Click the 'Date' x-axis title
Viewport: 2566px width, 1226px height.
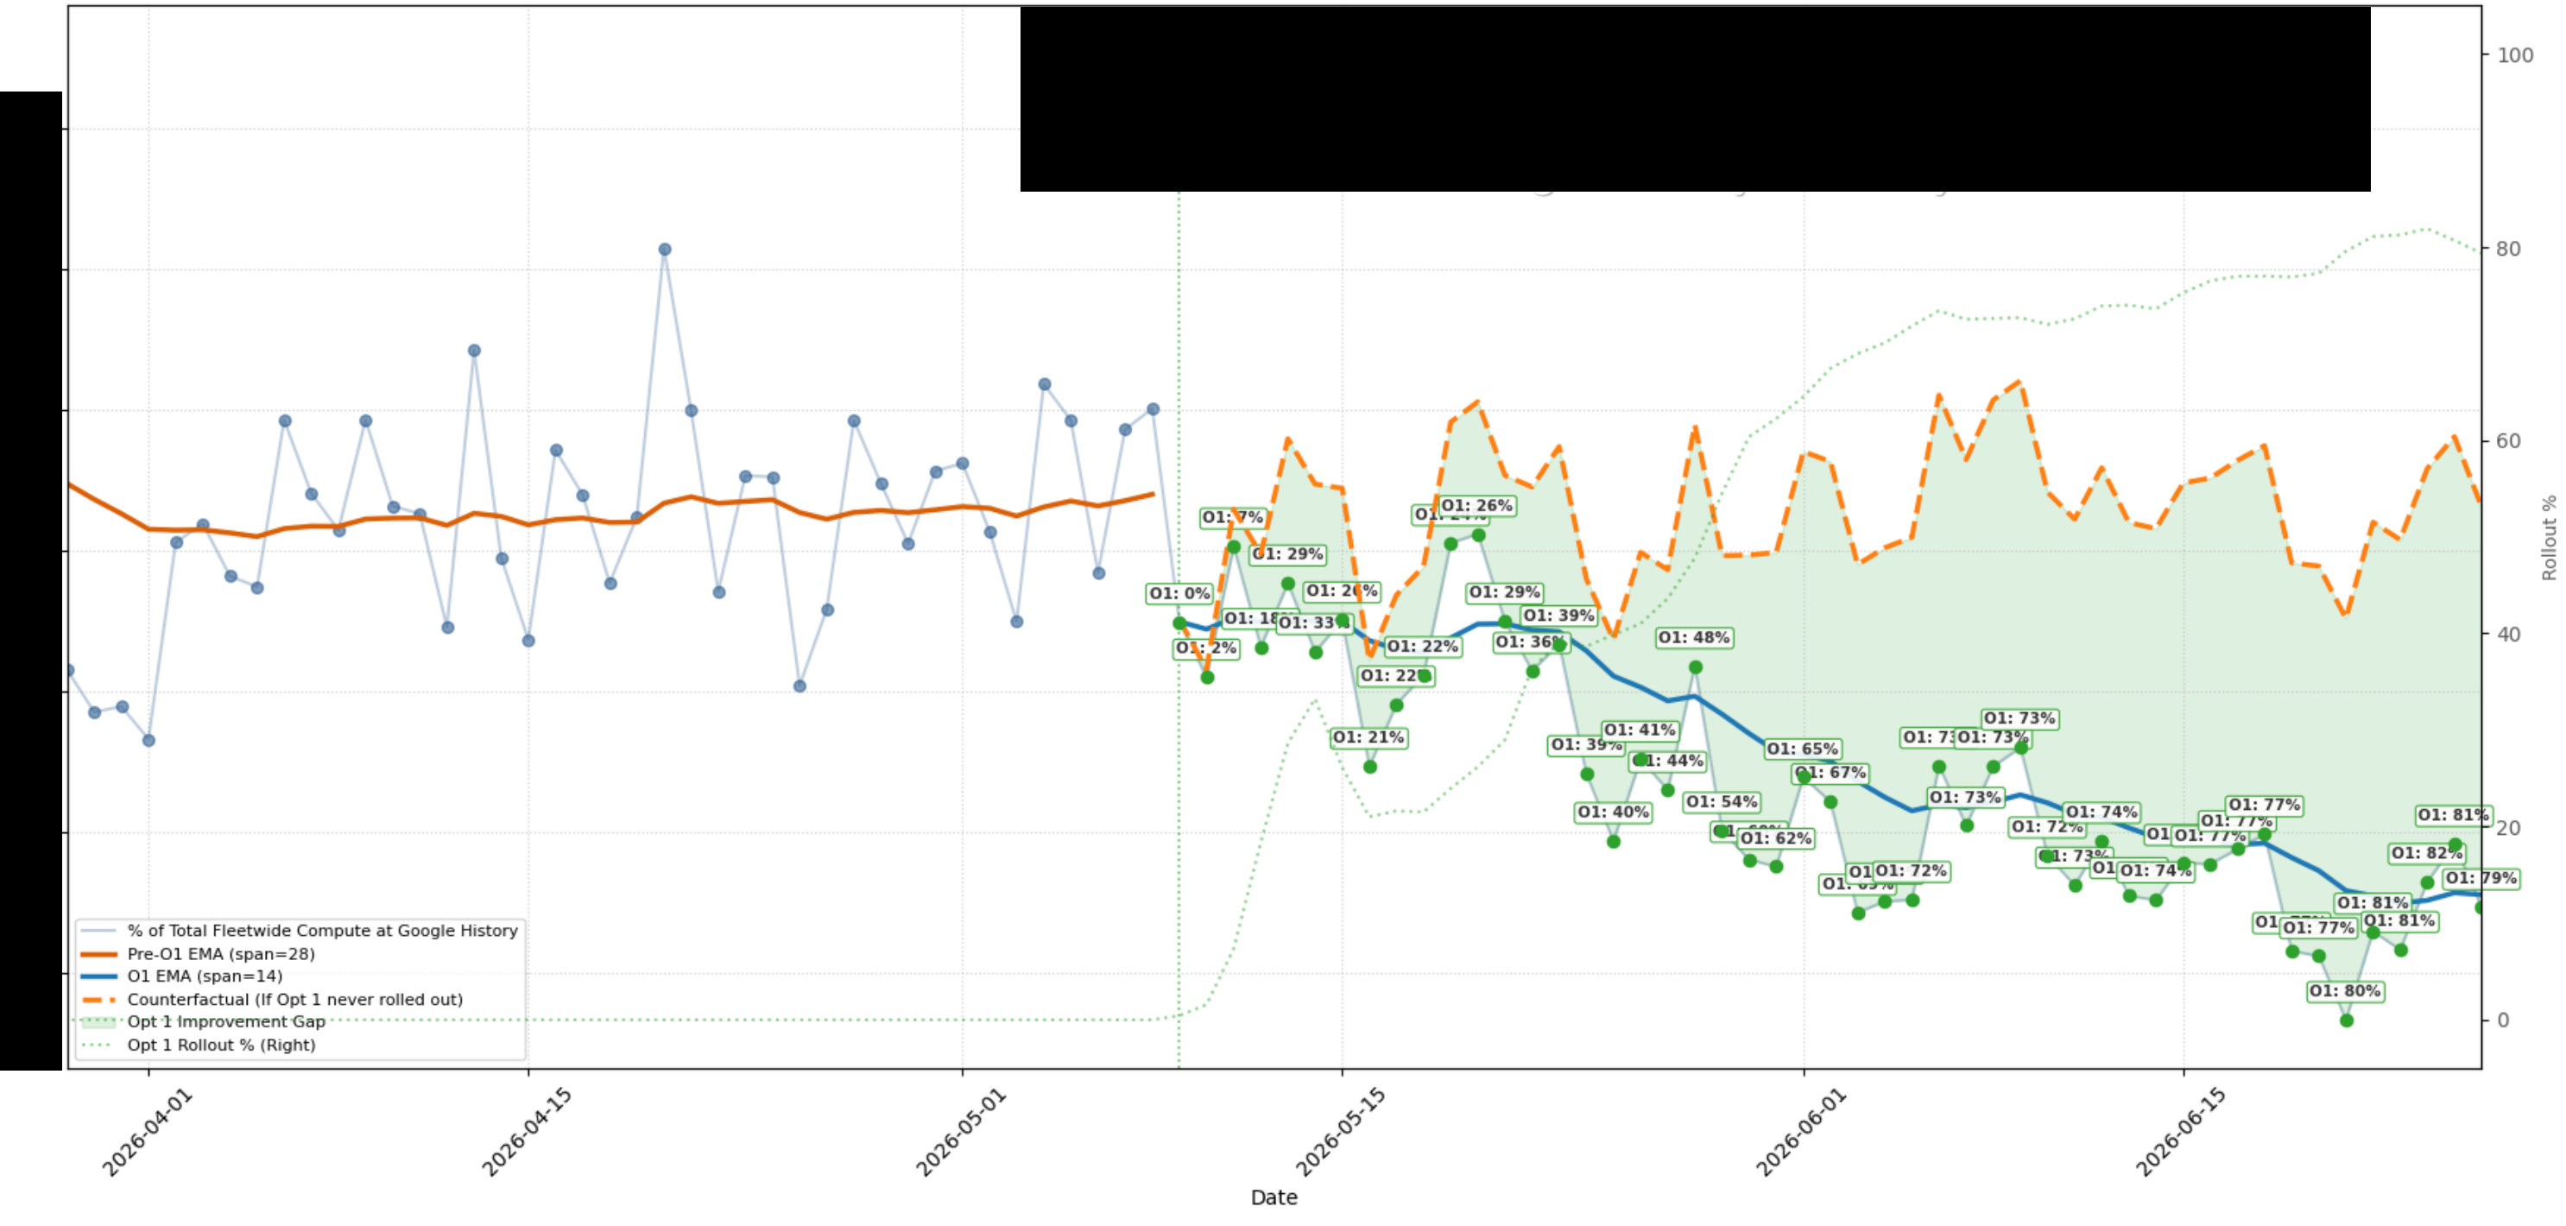pos(1273,1198)
